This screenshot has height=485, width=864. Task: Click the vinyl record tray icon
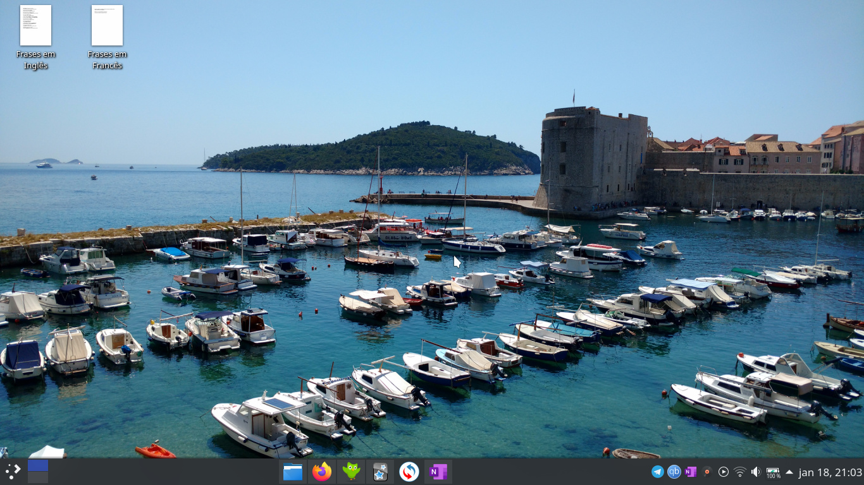pyautogui.click(x=707, y=472)
